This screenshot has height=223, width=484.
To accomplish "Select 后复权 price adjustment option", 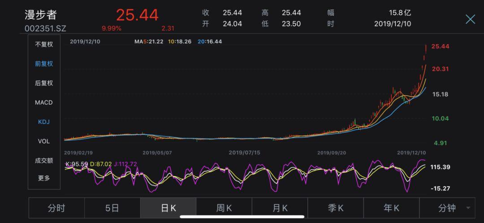I will pos(44,83).
